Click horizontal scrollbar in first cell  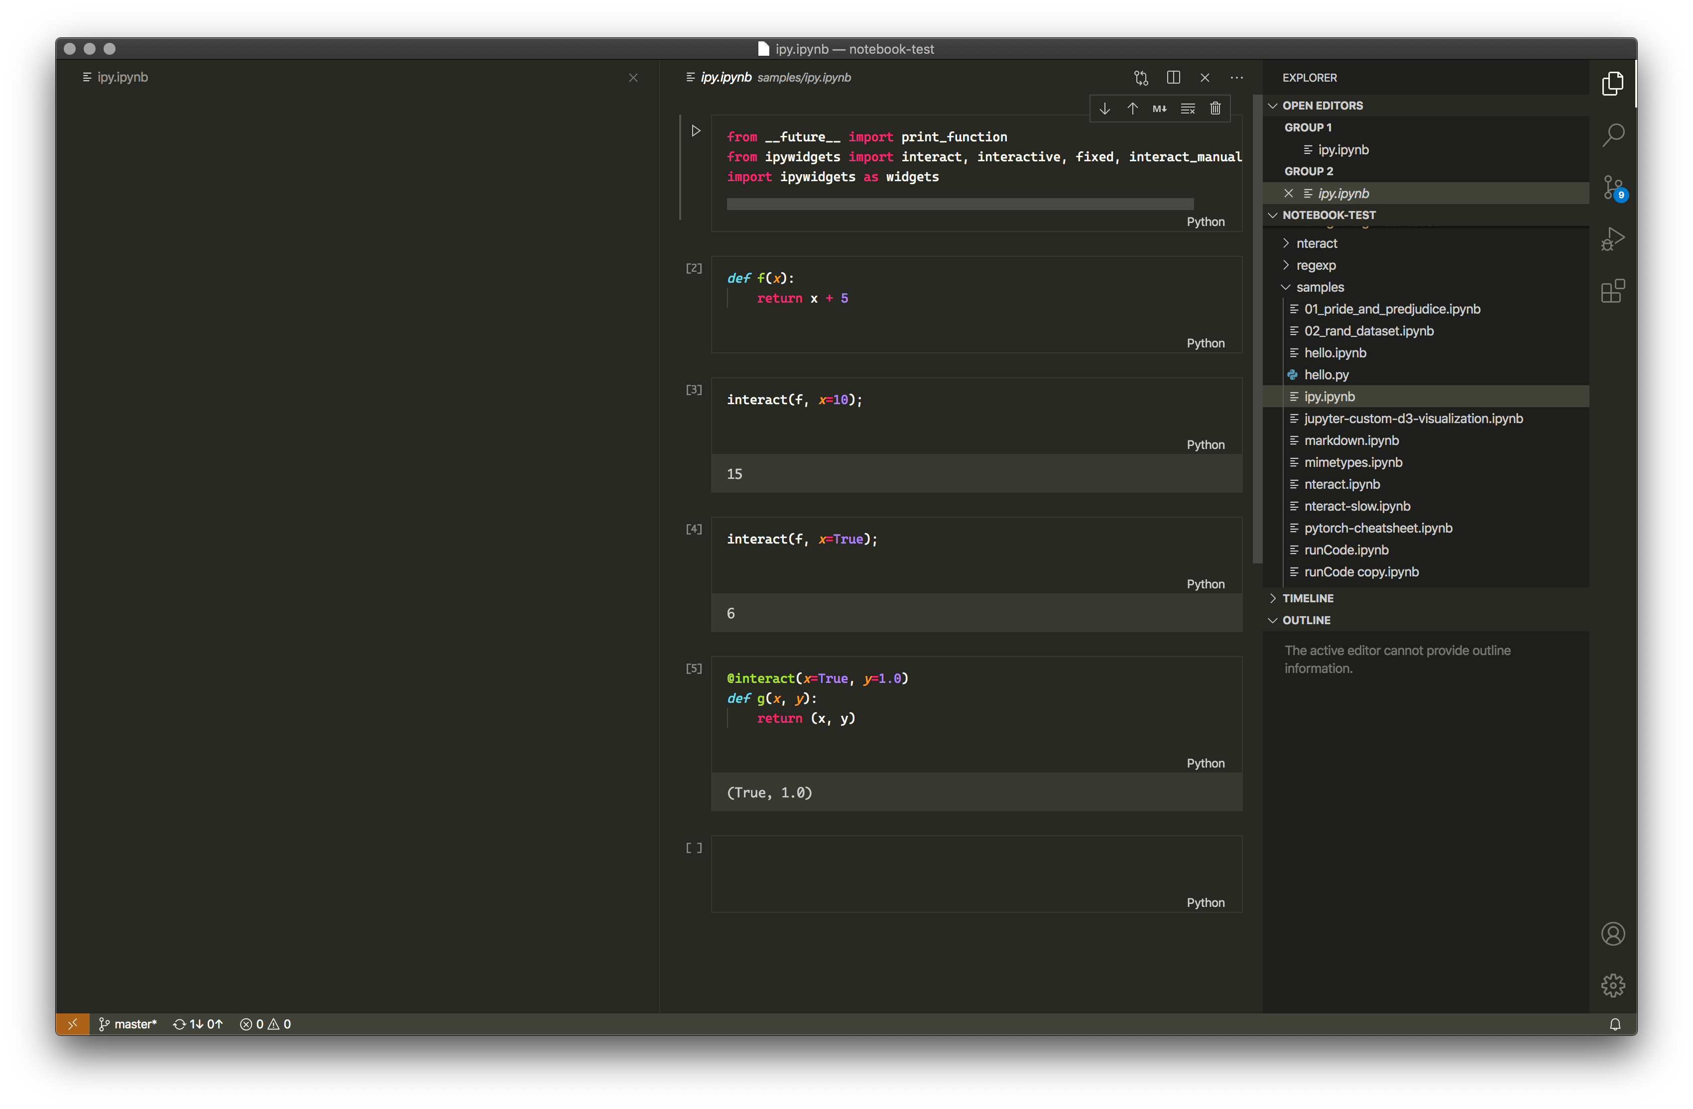pyautogui.click(x=960, y=205)
